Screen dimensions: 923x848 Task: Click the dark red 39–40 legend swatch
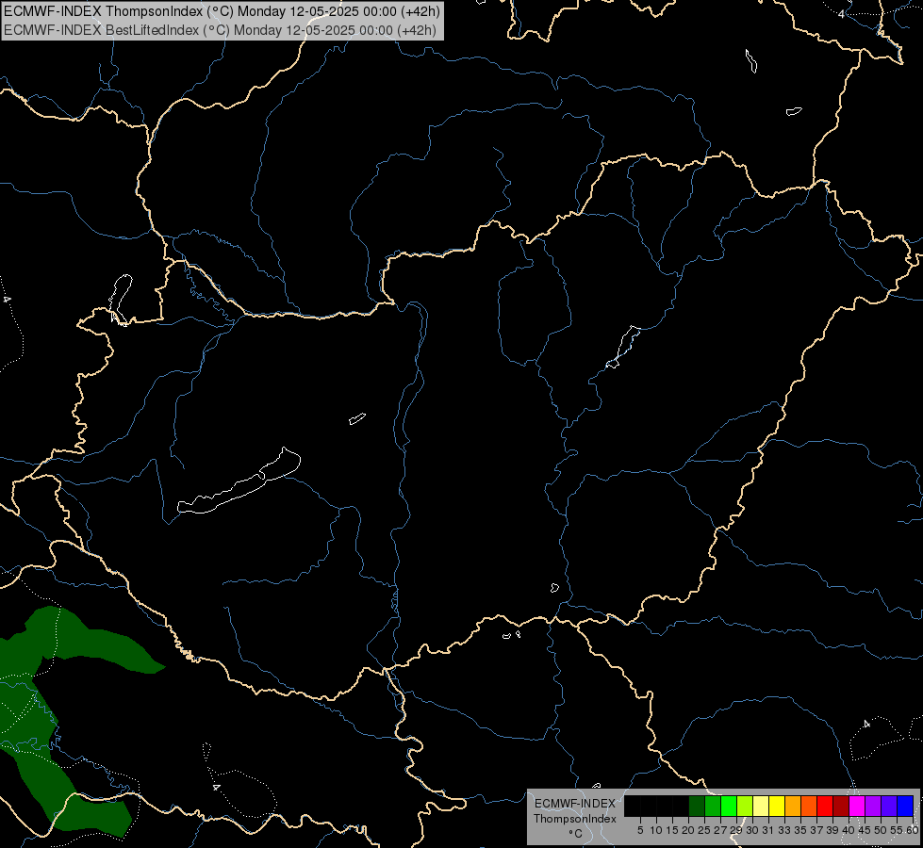[x=841, y=806]
